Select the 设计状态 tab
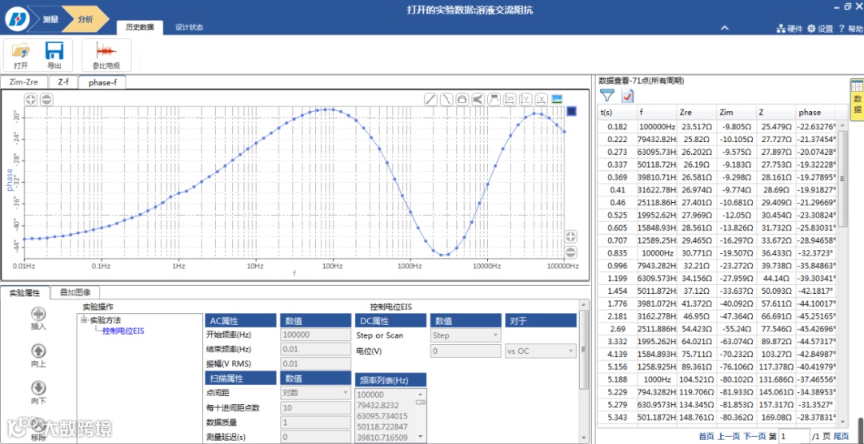This screenshot has width=864, height=444. click(x=189, y=27)
